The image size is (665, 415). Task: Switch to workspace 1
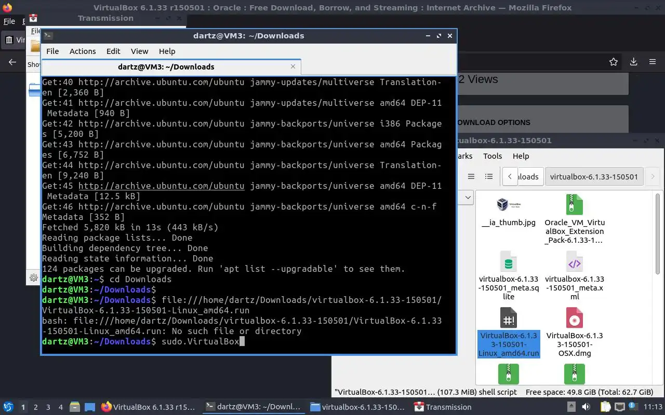(x=23, y=407)
